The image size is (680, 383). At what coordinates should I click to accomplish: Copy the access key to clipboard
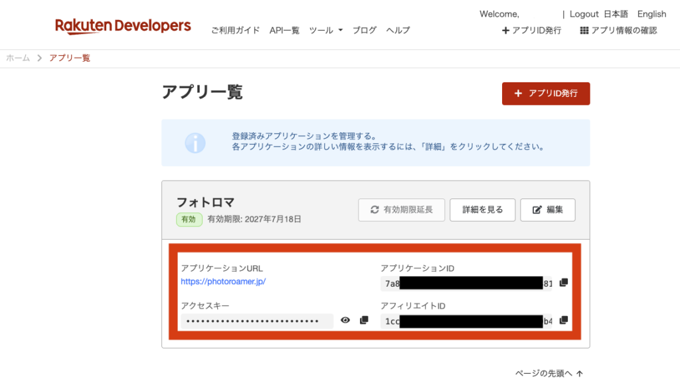pos(364,320)
